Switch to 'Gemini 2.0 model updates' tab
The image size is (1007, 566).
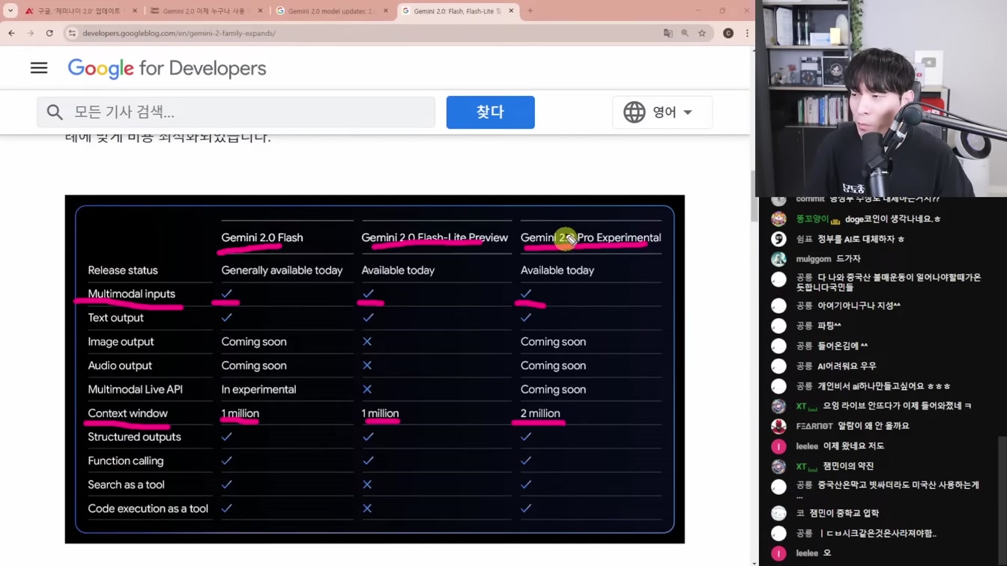point(332,11)
